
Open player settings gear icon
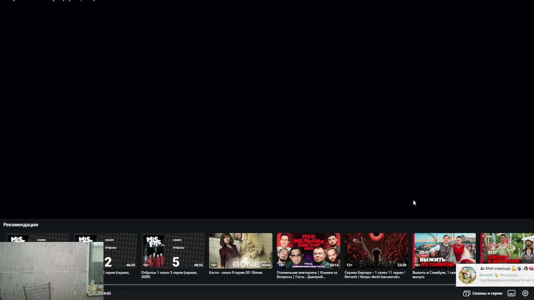(525, 293)
